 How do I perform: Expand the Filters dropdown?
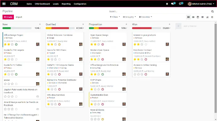(115, 17)
